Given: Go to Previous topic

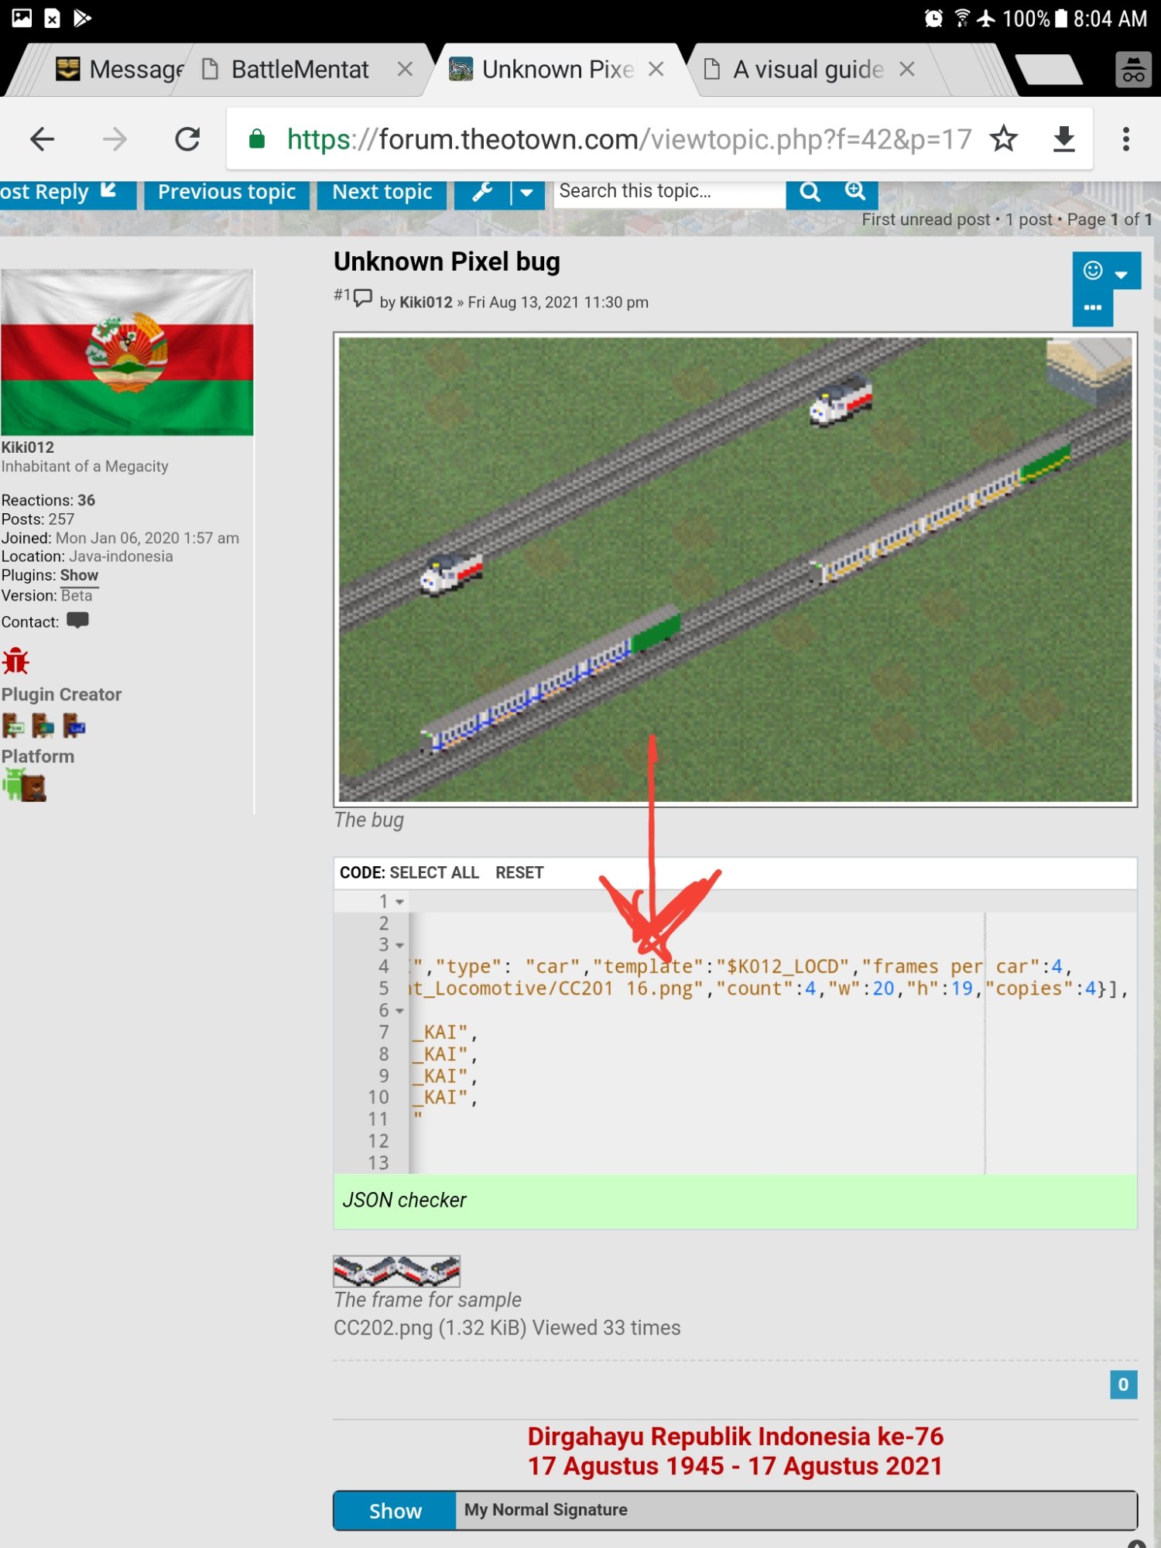Looking at the screenshot, I should (227, 192).
